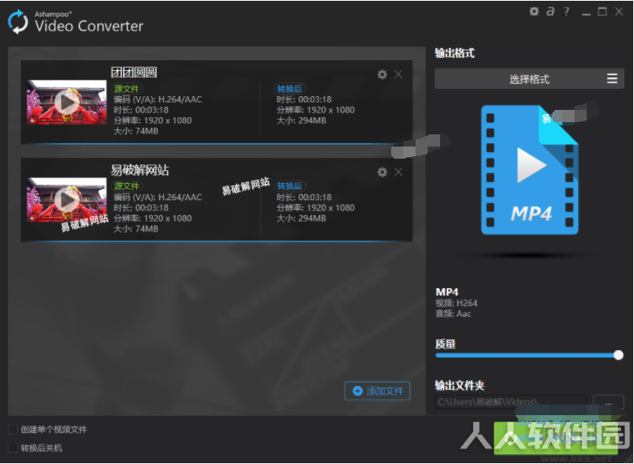The height and width of the screenshot is (464, 634).
Task: Maximize the Video Converter window
Action: [602, 11]
